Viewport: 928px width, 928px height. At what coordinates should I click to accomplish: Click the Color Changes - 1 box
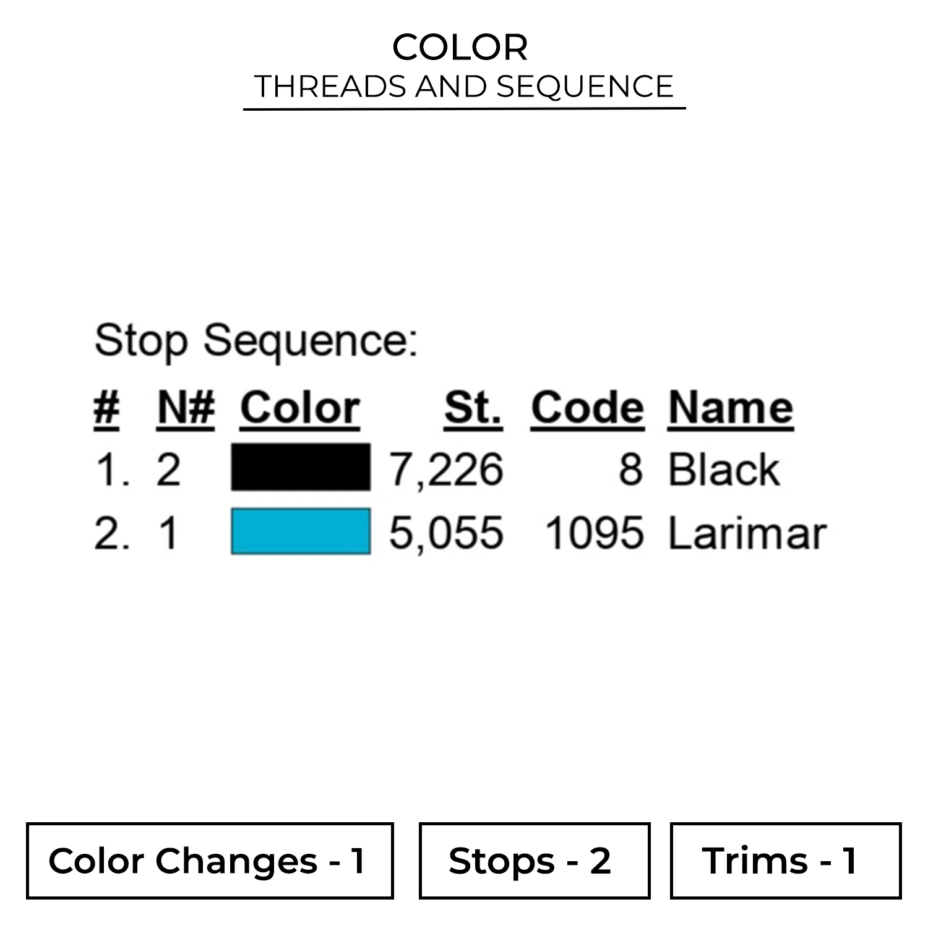click(210, 861)
